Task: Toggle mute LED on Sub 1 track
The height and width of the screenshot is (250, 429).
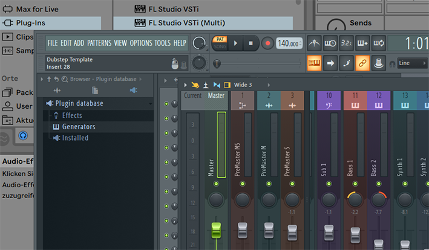Action: tap(329, 184)
